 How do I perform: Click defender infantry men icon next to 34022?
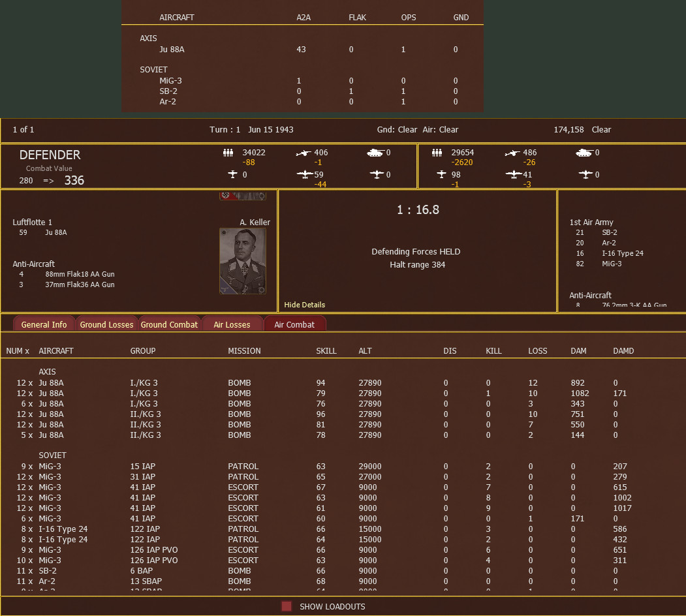tap(228, 153)
